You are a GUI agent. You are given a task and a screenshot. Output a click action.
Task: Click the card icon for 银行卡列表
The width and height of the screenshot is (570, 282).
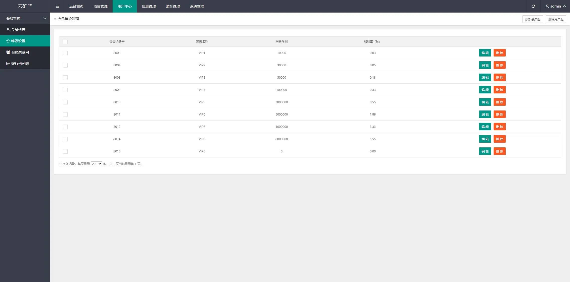(8, 64)
